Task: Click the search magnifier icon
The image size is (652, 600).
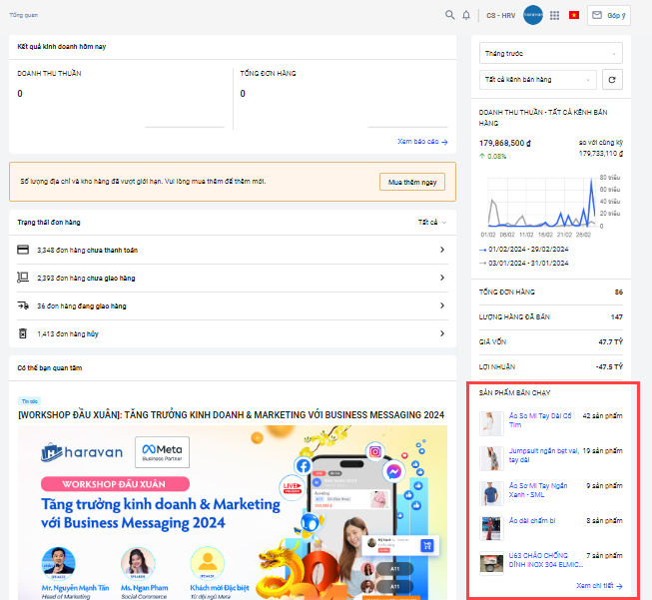Action: pos(450,15)
